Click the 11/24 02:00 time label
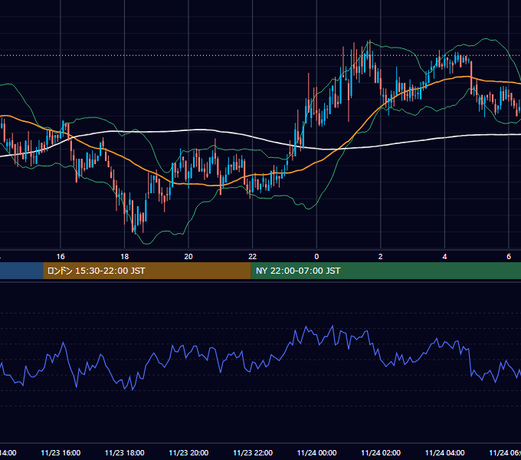Viewport: 521px width, 460px height. pos(381,452)
